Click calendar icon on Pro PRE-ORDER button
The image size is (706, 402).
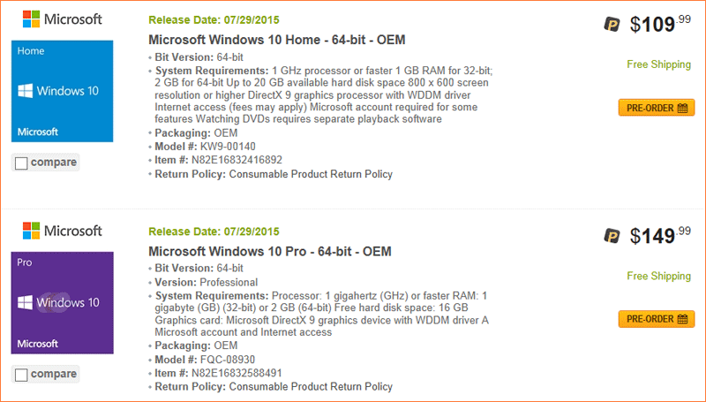pos(682,319)
